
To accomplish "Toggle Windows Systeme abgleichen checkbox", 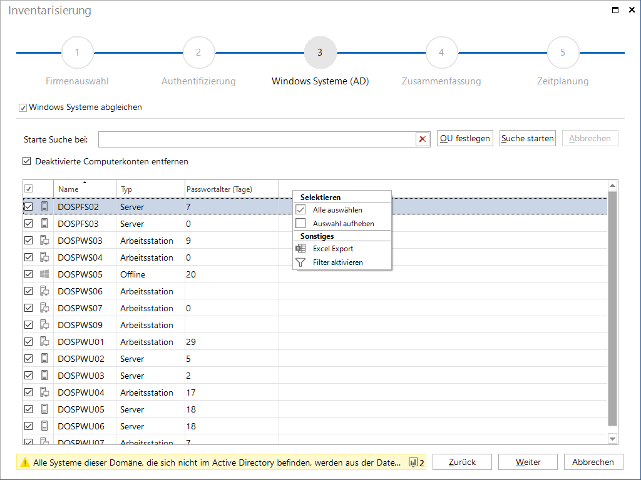I will point(23,107).
